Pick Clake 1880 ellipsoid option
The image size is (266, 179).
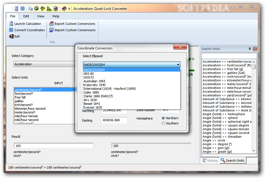pyautogui.click(x=132, y=92)
